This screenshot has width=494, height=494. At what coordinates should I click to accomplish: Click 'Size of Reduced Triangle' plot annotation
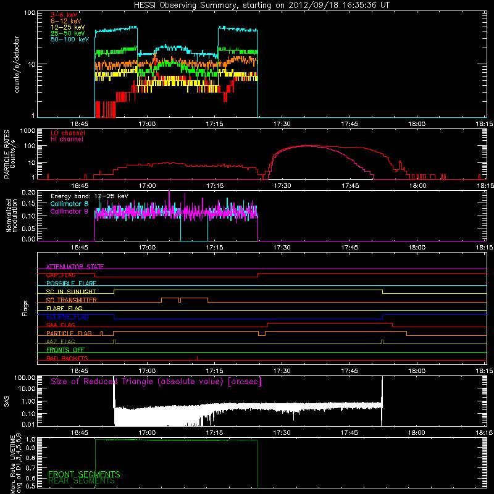pos(156,382)
